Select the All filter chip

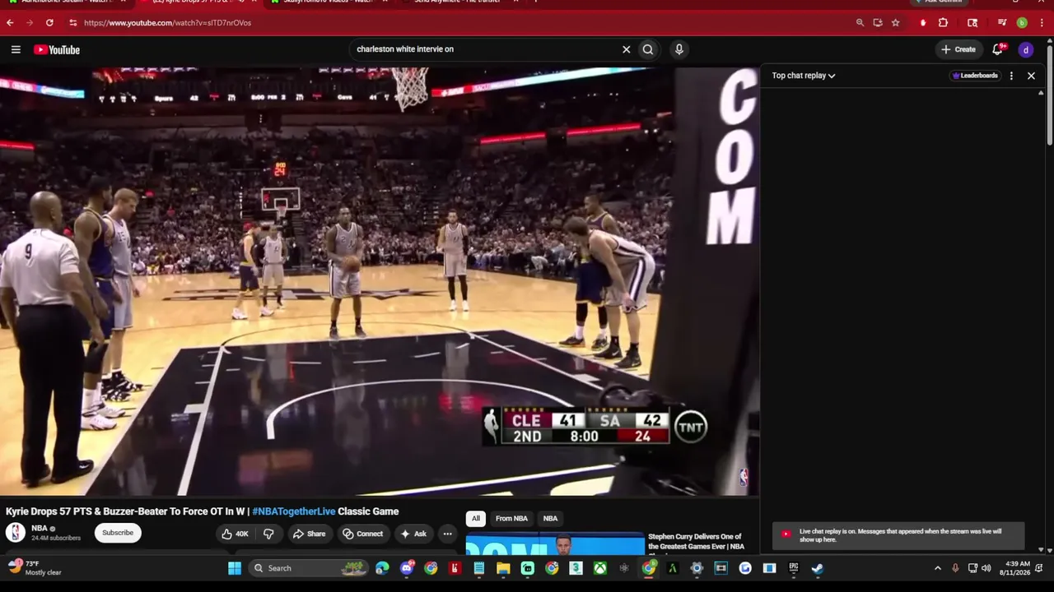[475, 518]
